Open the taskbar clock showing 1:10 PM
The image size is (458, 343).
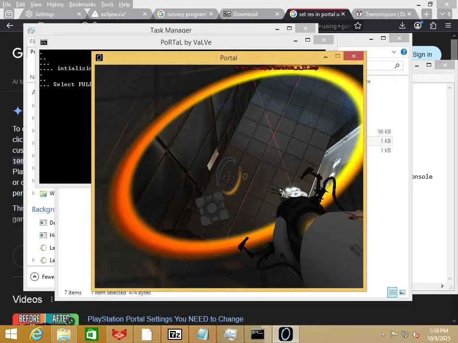pos(439,335)
